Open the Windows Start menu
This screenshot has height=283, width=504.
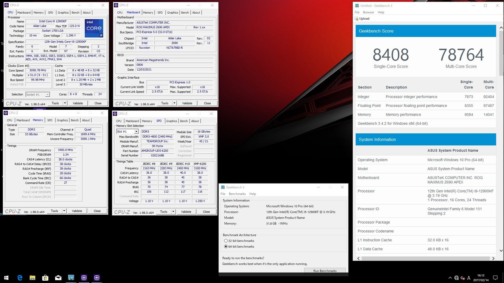point(7,277)
